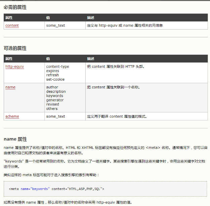Click the 'keywords' value in name row
The width and height of the screenshot is (210, 206).
[x=55, y=96]
